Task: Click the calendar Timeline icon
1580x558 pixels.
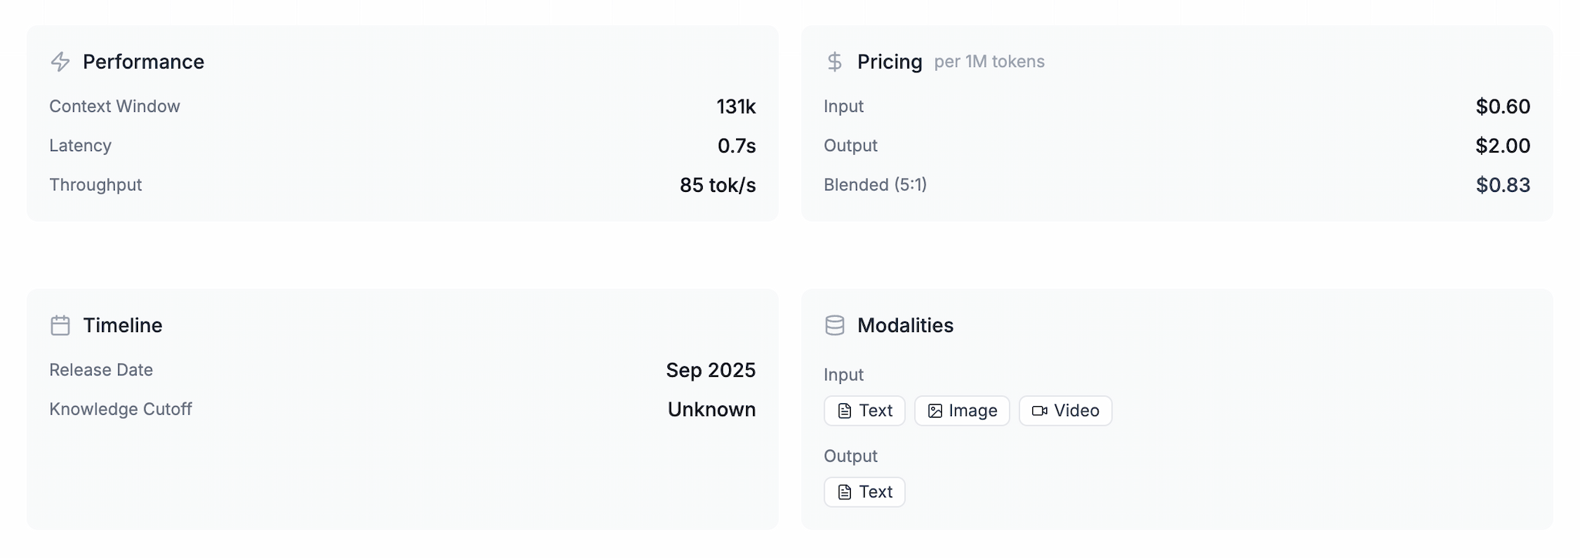Action: pyautogui.click(x=60, y=325)
